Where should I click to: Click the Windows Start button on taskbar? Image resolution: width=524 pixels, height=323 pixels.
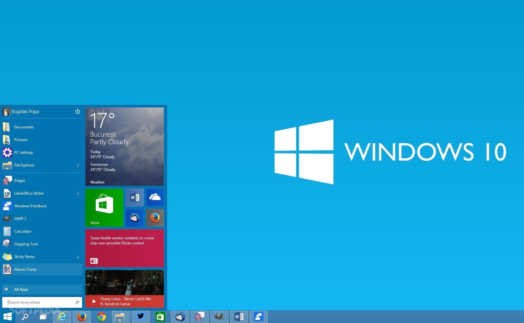coord(7,316)
